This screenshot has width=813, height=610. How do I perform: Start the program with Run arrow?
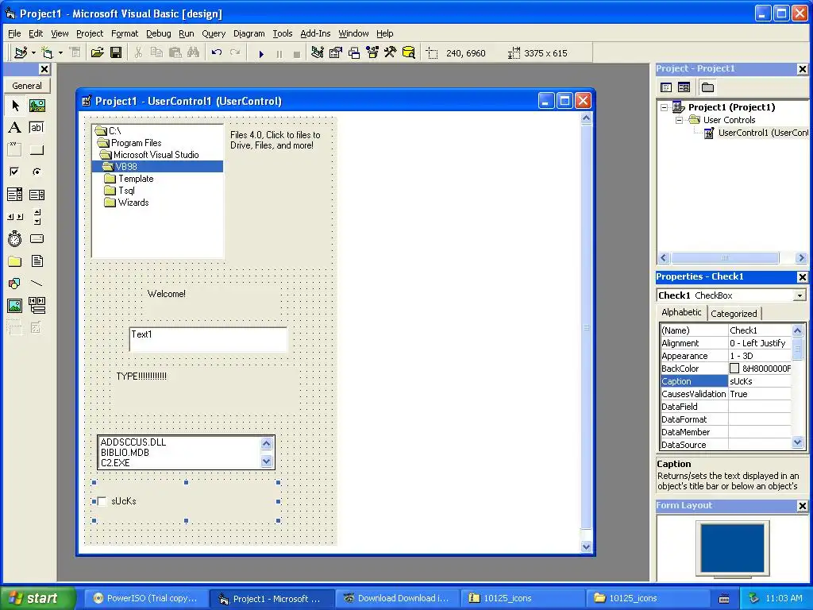click(261, 53)
